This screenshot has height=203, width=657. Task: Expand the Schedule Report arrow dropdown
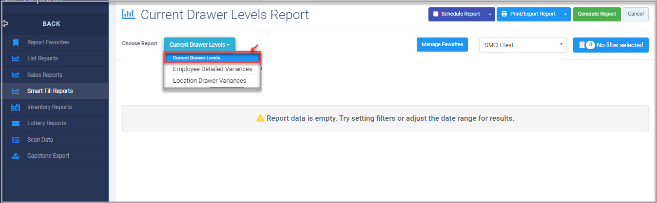coord(490,14)
